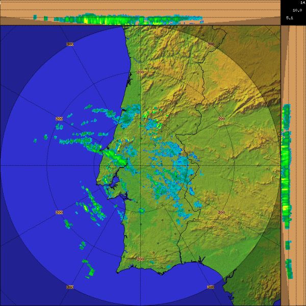This screenshot has height=306, width=306.
Task: Select the 200 label due north of radar
Action: pyautogui.click(x=141, y=72)
